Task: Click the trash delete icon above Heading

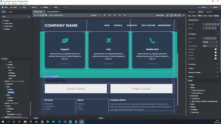Action: [57, 76]
